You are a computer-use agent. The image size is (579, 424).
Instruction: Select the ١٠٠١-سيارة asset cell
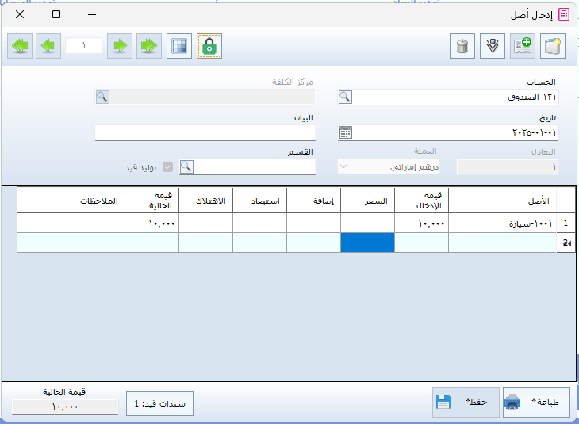(503, 224)
